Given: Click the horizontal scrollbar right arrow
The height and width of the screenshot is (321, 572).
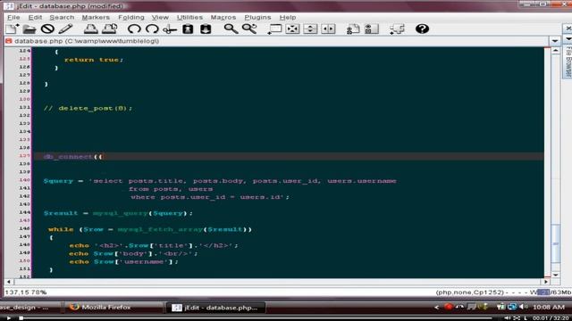Looking at the screenshot, I should point(546,282).
